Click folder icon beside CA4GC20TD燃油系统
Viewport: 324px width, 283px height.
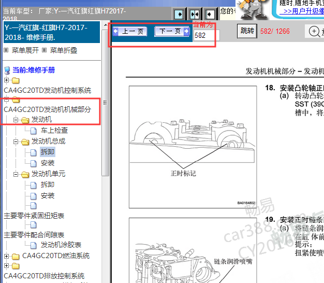pos(16,257)
